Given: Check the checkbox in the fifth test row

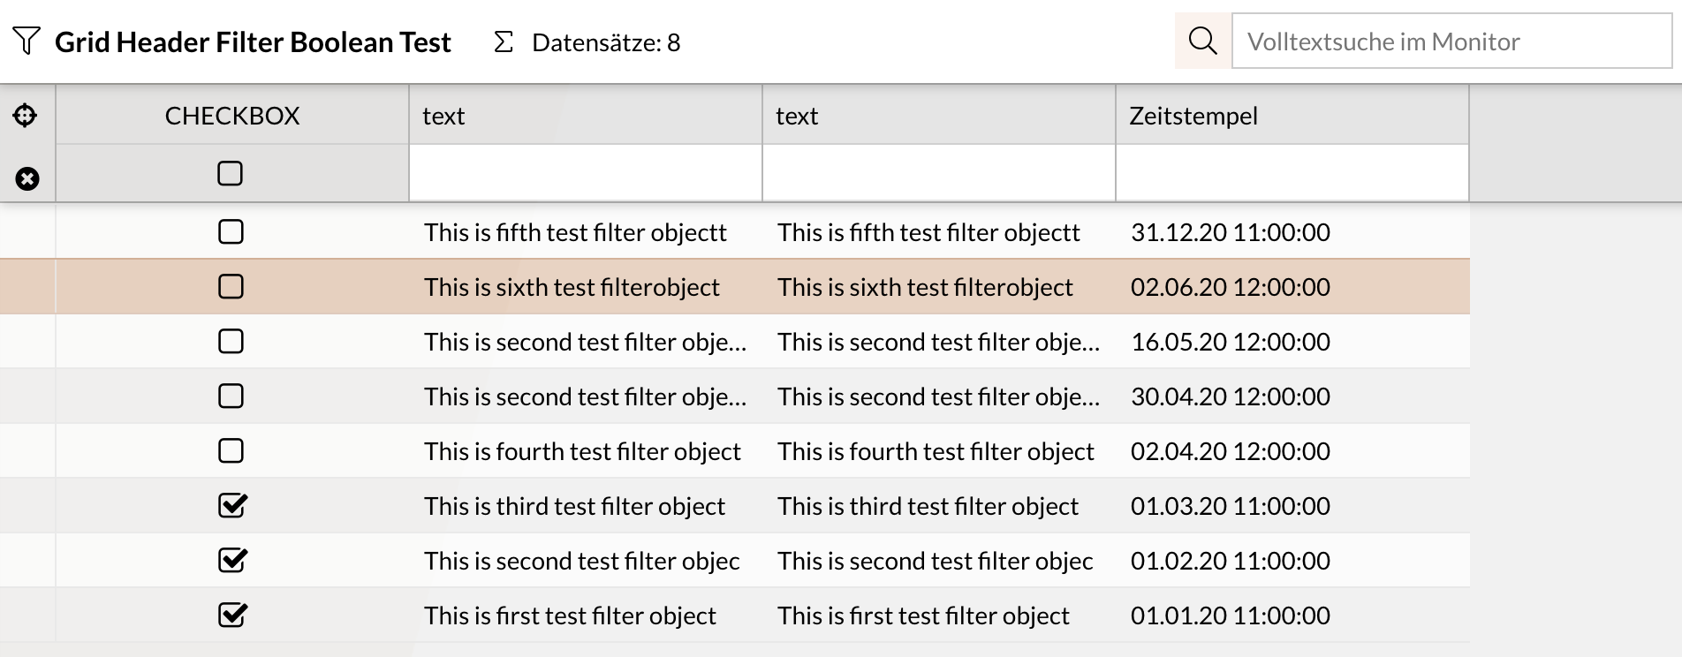Looking at the screenshot, I should (231, 232).
